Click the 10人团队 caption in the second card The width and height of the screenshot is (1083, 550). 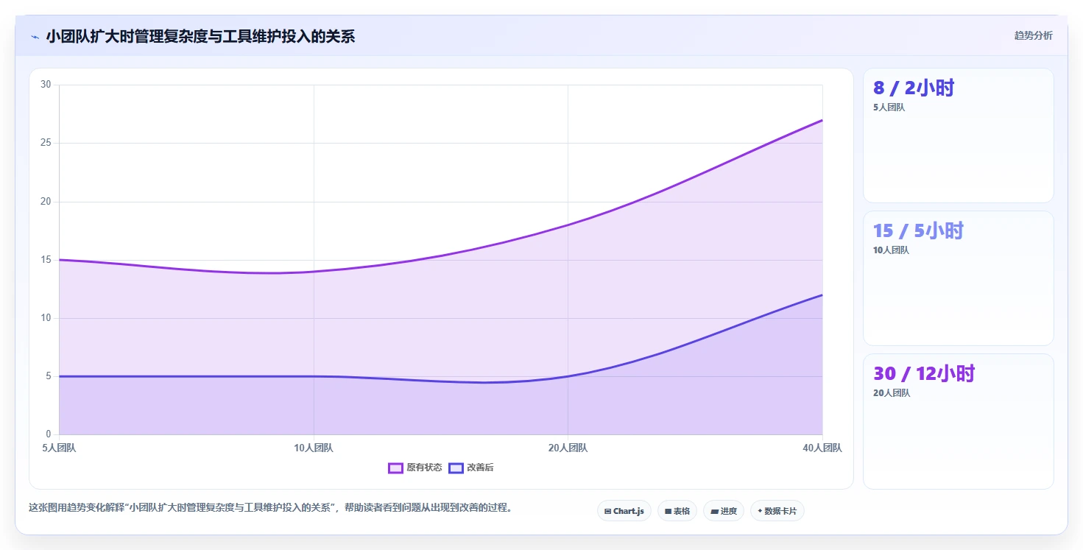click(x=891, y=250)
